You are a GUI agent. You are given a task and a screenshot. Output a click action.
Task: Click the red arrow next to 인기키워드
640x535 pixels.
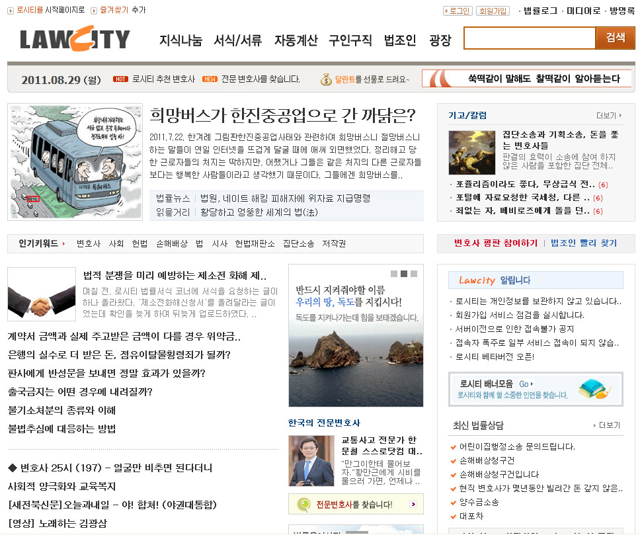[x=64, y=243]
